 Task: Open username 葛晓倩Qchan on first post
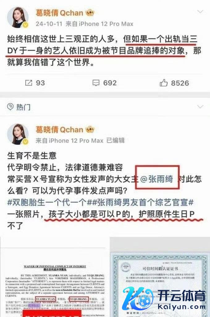[x=59, y=13]
